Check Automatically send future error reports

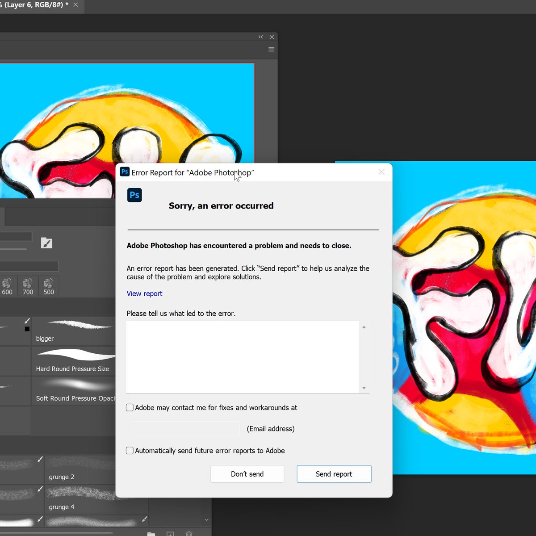pos(130,450)
